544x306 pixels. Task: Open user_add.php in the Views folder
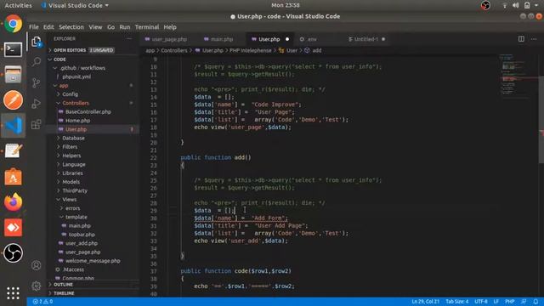82,243
